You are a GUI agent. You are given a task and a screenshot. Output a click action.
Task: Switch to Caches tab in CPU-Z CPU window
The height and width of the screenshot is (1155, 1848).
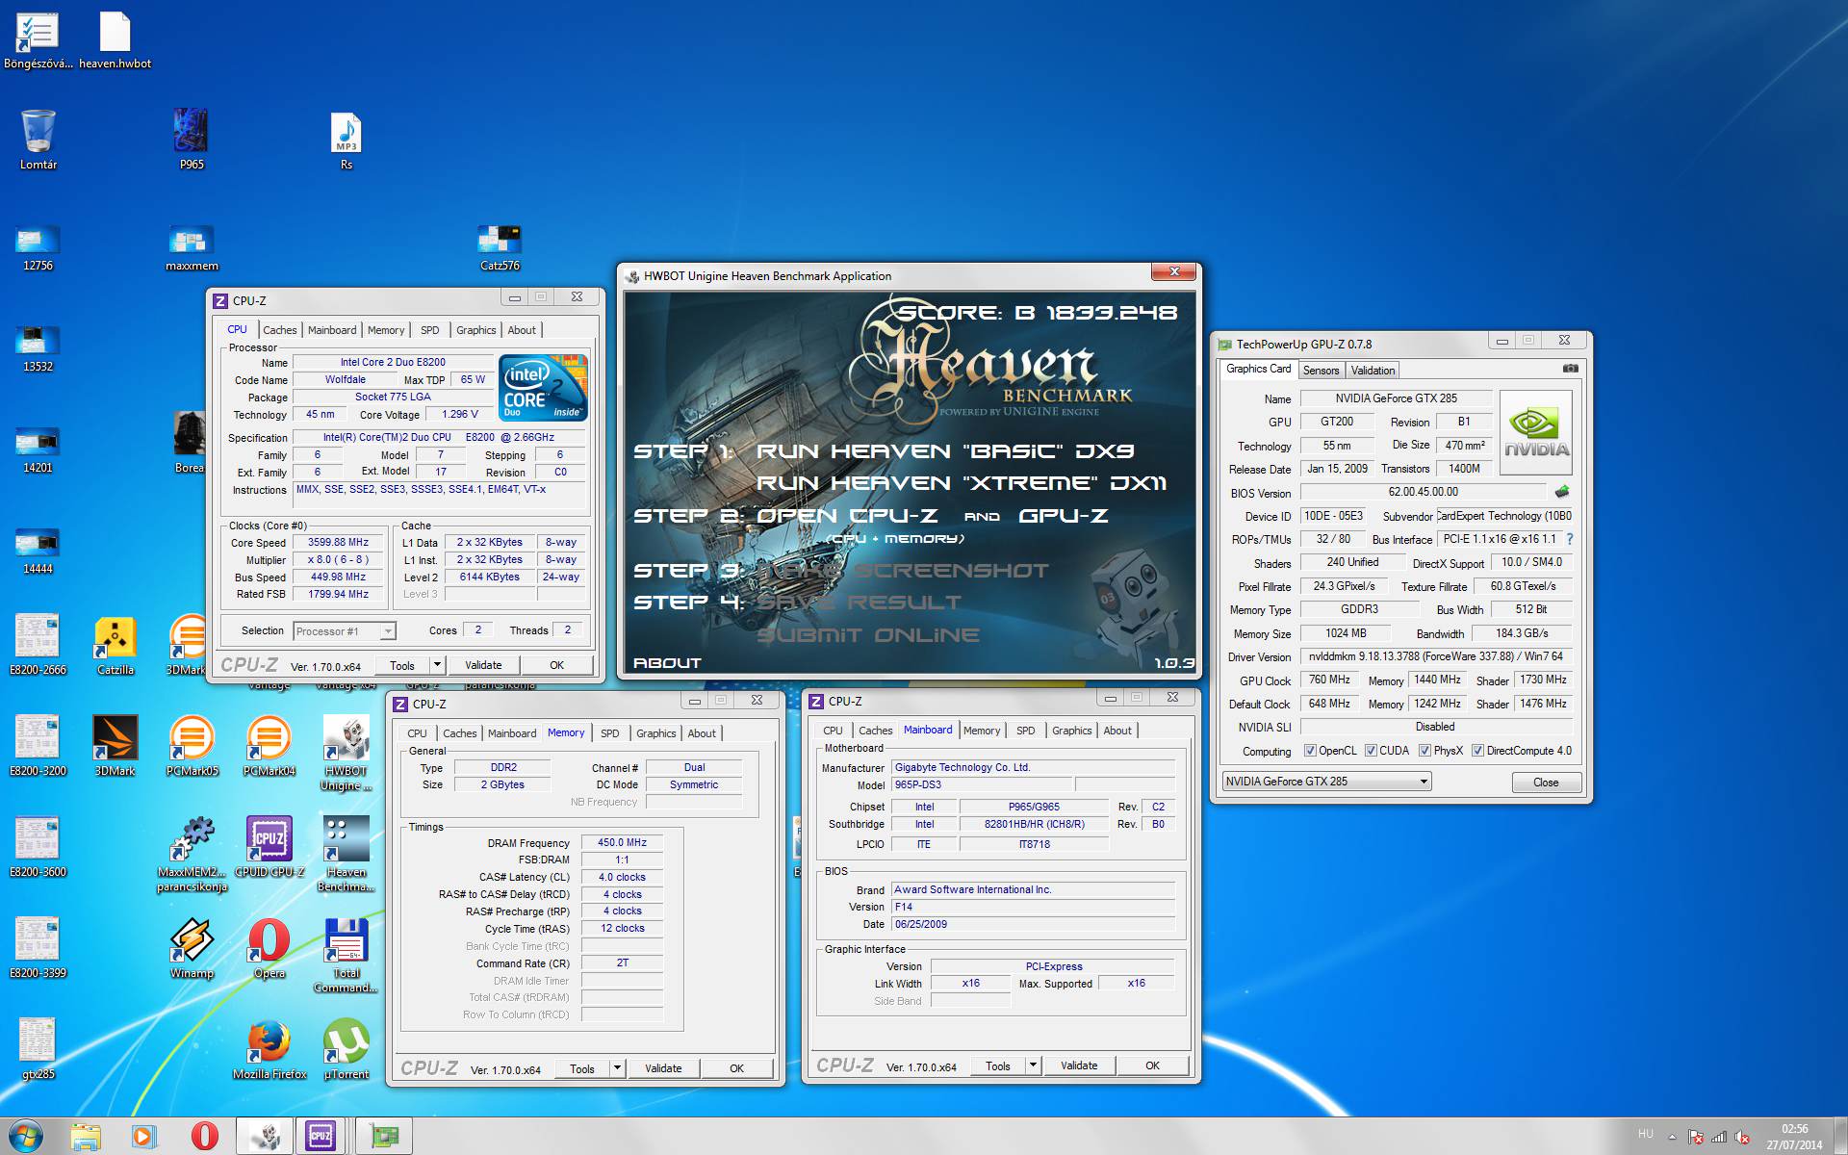pos(280,330)
